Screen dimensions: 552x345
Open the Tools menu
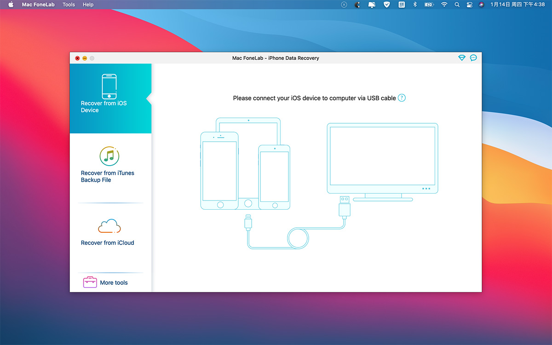point(69,5)
